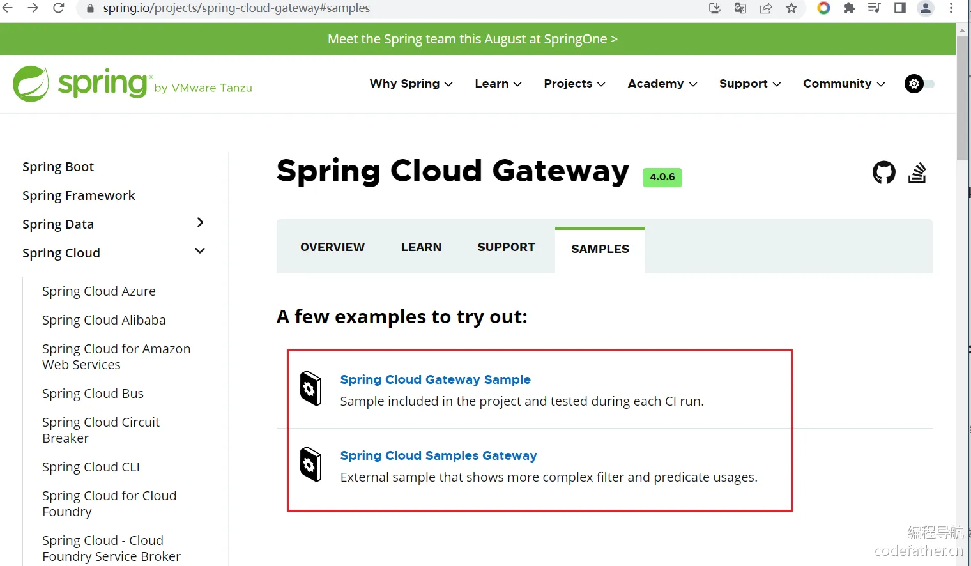Click the lock icon in the address bar
This screenshot has height=566, width=971.
[x=90, y=8]
